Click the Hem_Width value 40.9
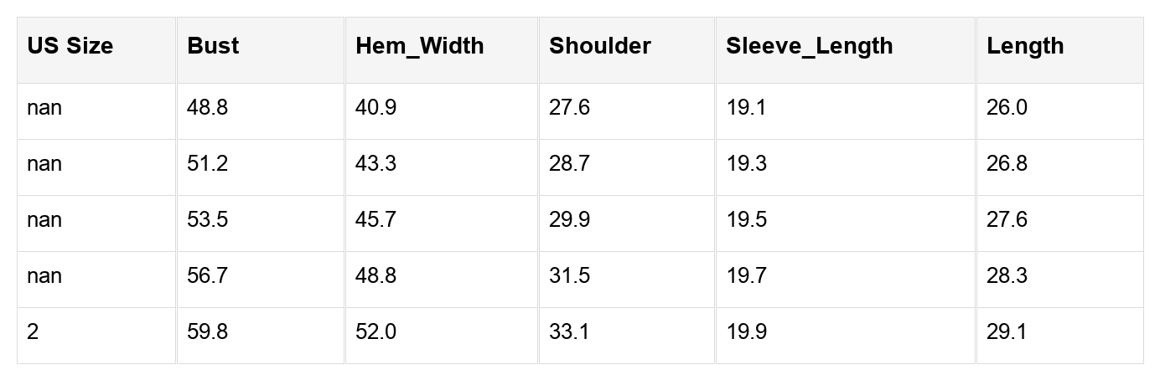 coord(375,108)
